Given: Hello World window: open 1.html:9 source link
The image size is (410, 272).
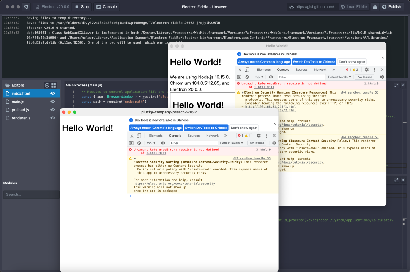Looking at the screenshot, I should tap(371, 83).
